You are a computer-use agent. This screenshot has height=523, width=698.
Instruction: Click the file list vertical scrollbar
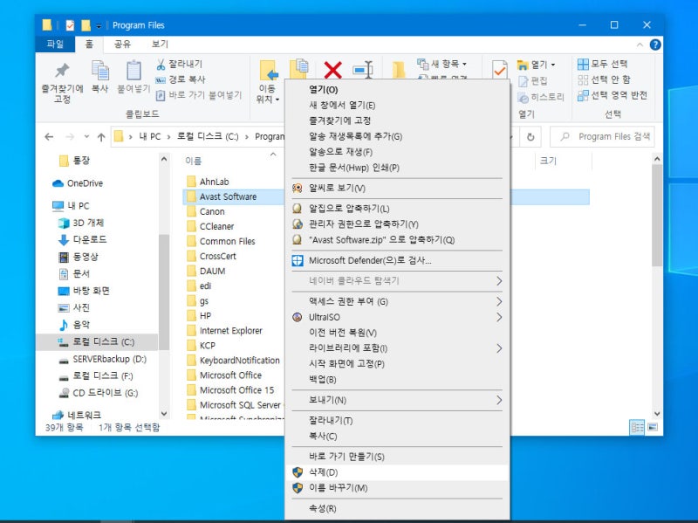coord(657,215)
